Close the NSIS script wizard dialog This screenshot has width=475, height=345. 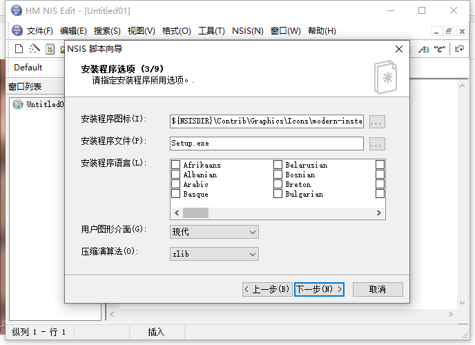tap(399, 49)
